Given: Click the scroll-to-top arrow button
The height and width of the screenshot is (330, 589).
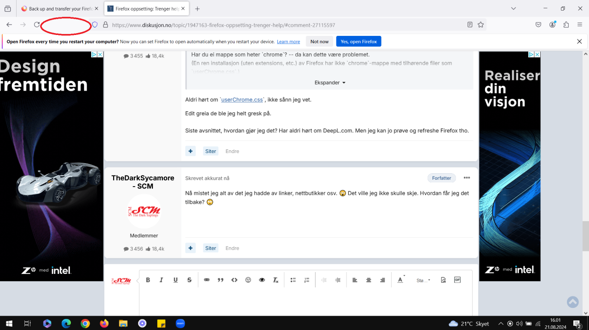Looking at the screenshot, I should click(x=573, y=302).
